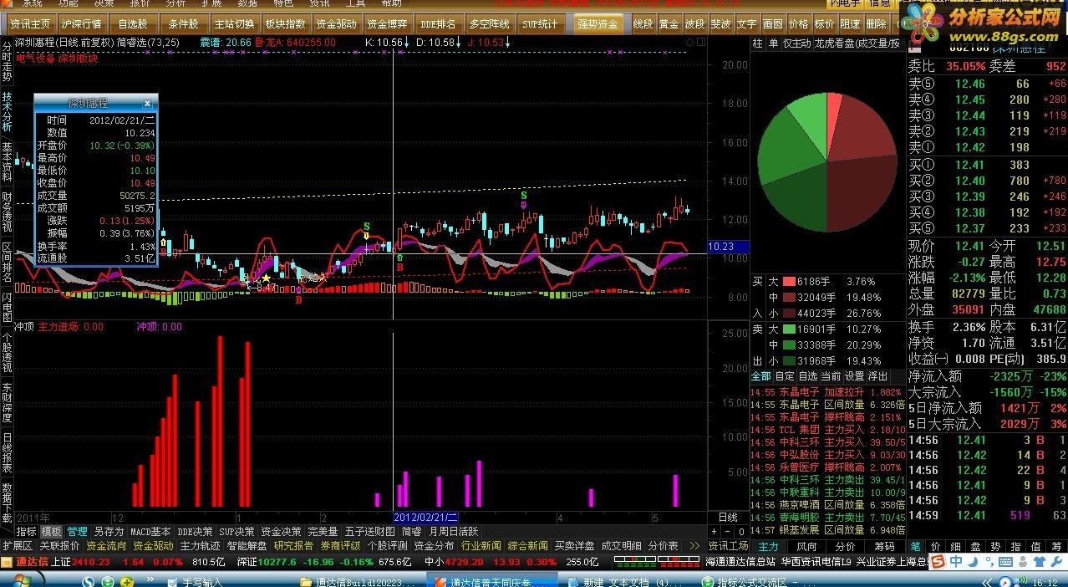Open 沪深行情 market quotes

[81, 23]
